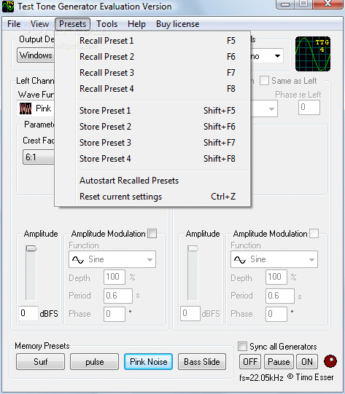Click the left modulation Depth field
Viewport: 345px width, 394px height.
click(x=115, y=277)
